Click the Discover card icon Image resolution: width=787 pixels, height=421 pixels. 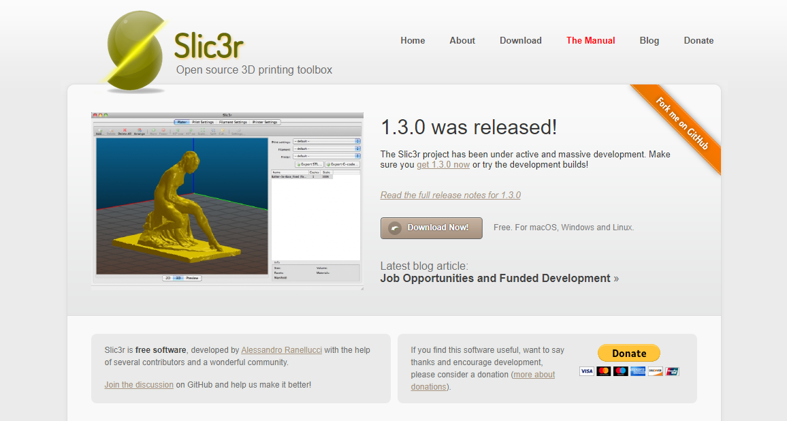pyautogui.click(x=655, y=371)
